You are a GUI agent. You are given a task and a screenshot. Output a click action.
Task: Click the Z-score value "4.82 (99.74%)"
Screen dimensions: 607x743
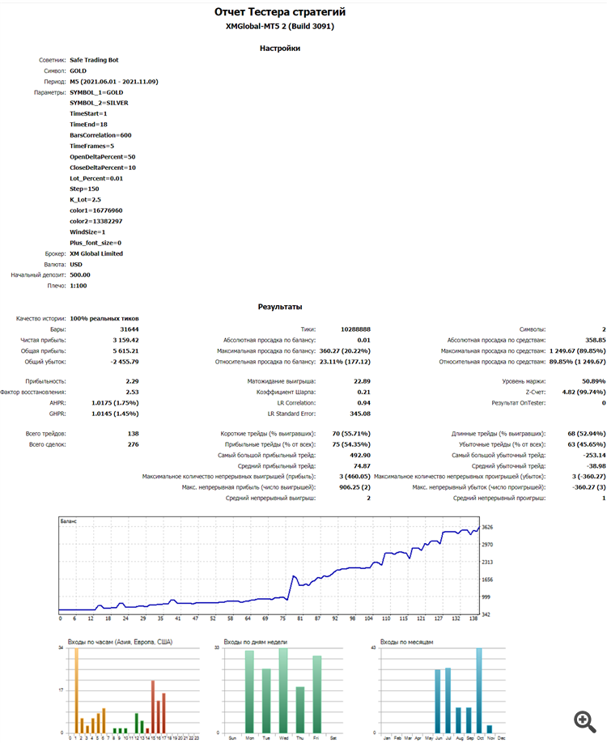(x=584, y=393)
